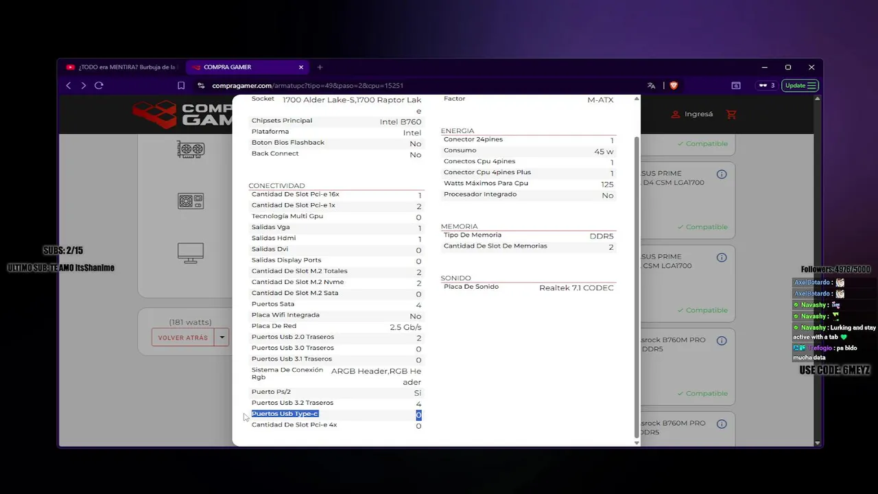Click the Procesador Integrado label
This screenshot has height=494, width=878.
pyautogui.click(x=480, y=194)
